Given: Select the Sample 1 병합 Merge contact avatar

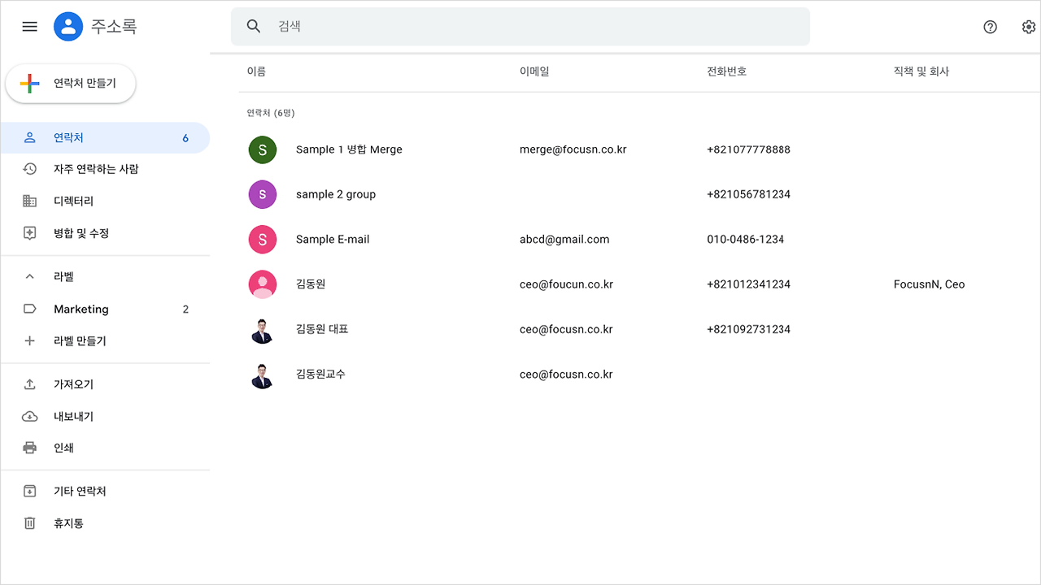Looking at the screenshot, I should pyautogui.click(x=262, y=149).
